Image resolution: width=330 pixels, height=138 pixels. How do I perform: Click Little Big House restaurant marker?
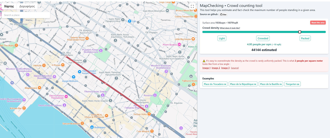pos(193,39)
